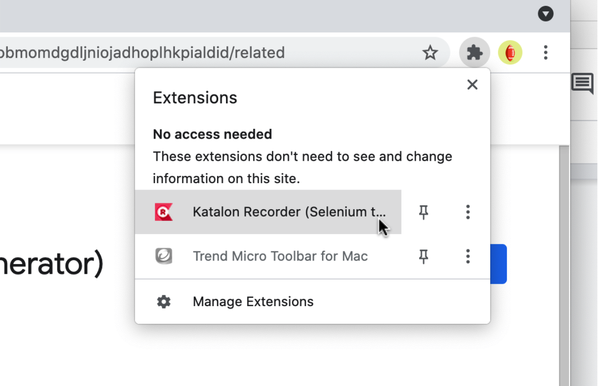Pin Katalon Recorder to the toolbar

424,212
